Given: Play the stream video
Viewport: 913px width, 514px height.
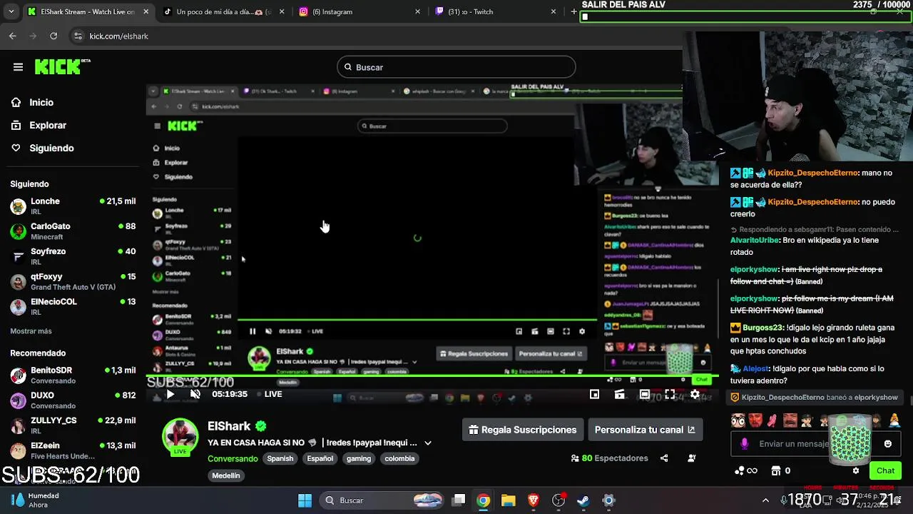Looking at the screenshot, I should (170, 394).
